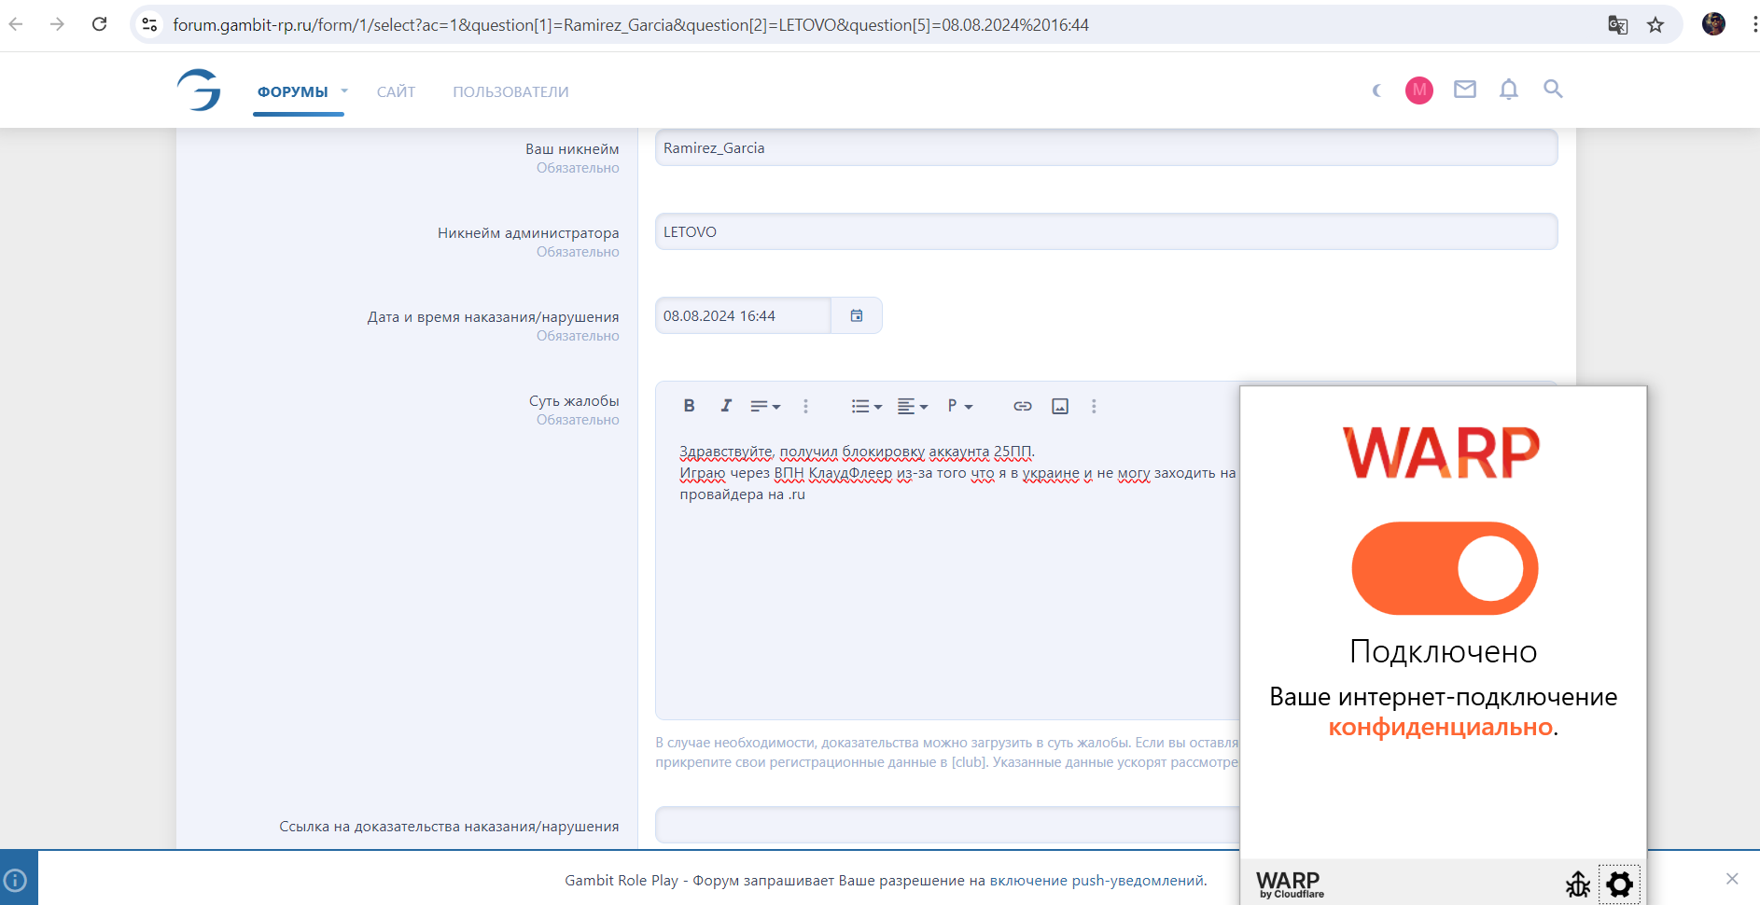Toggle bold formatting in the editor
The height and width of the screenshot is (905, 1760).
pyautogui.click(x=689, y=406)
